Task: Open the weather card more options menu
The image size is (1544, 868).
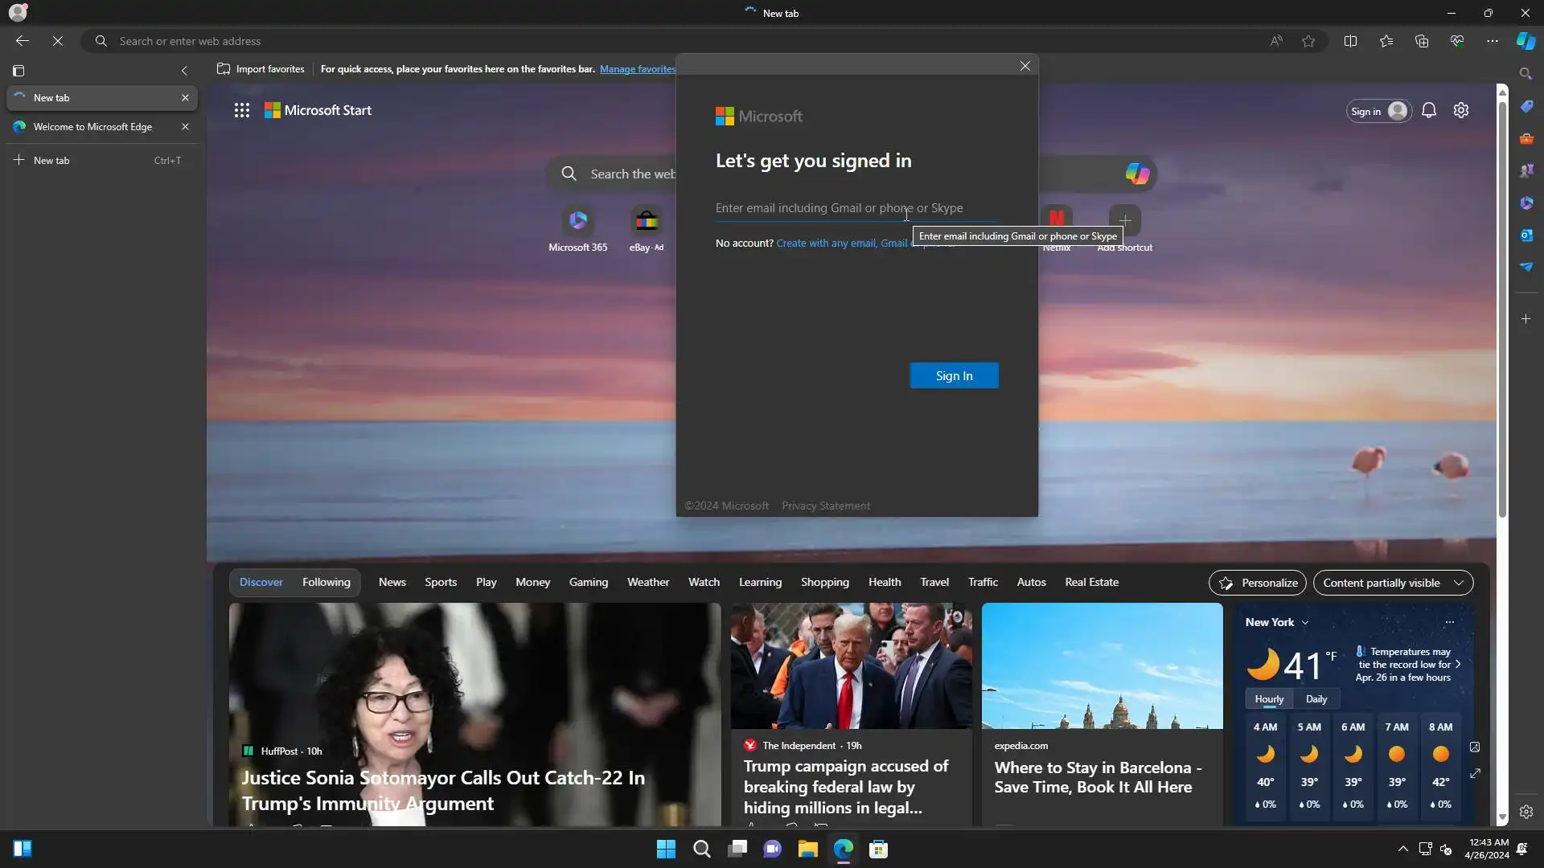Action: [1449, 623]
